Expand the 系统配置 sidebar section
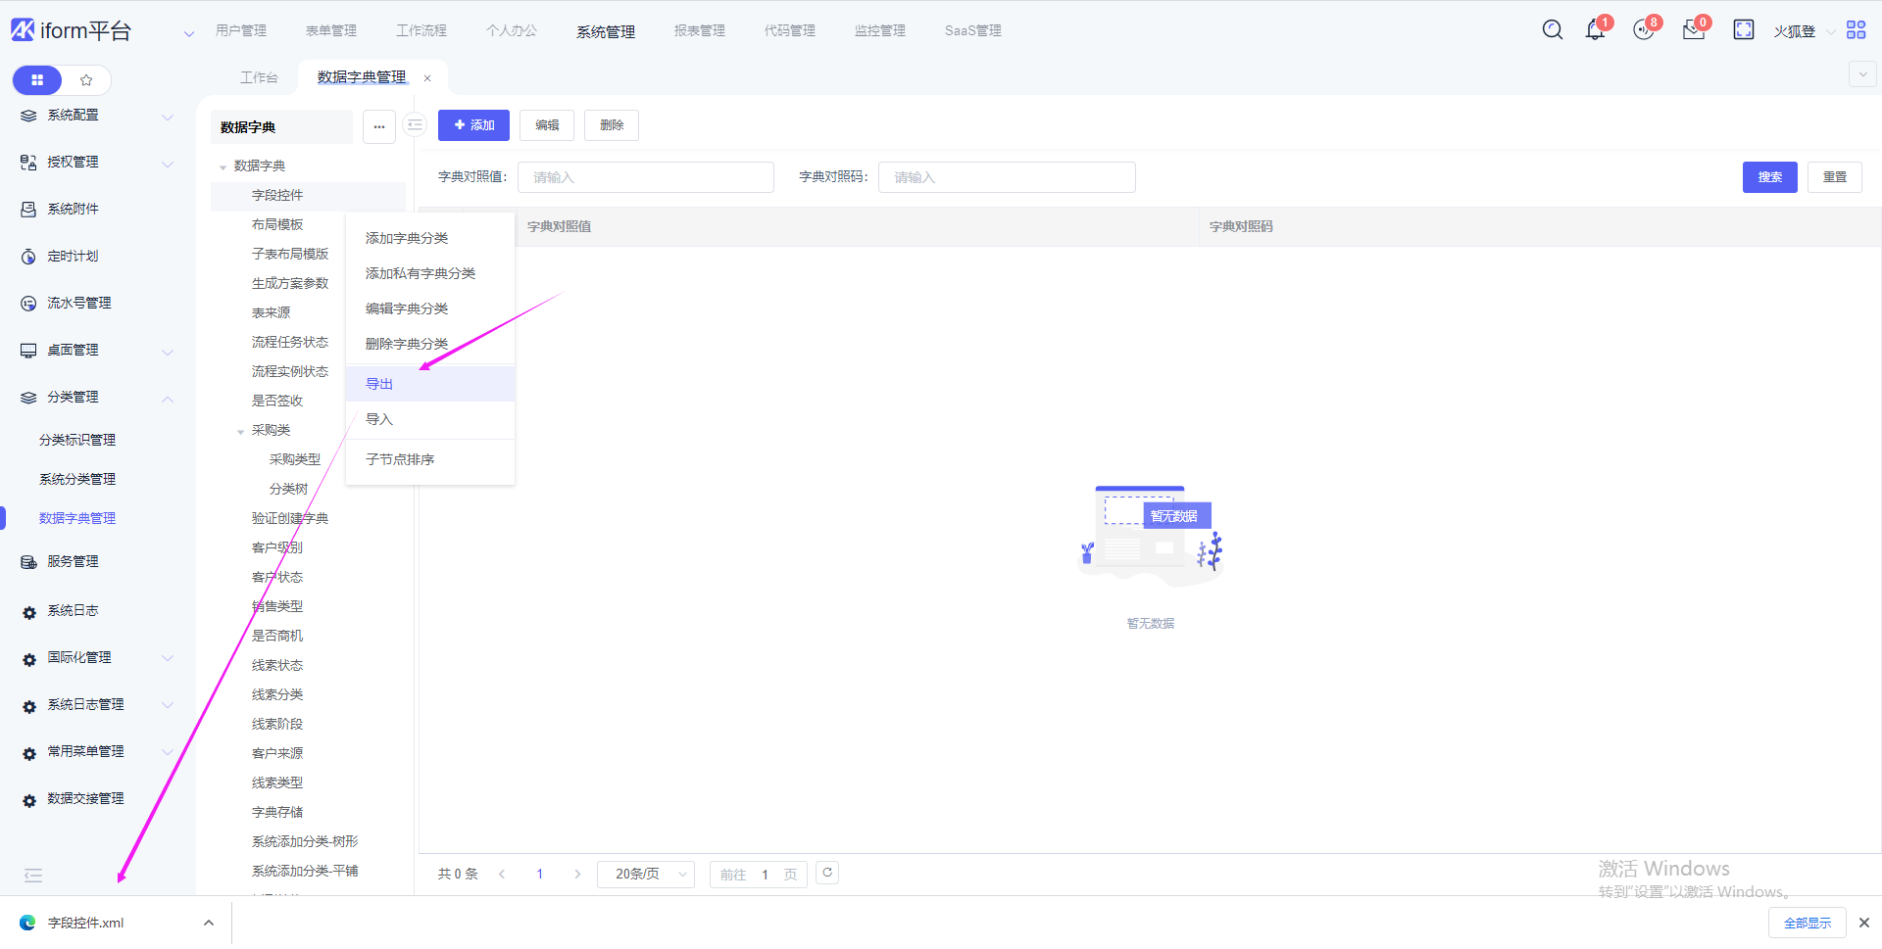 pos(168,116)
